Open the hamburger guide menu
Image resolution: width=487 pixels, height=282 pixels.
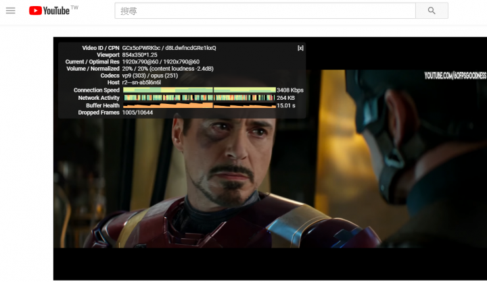[x=11, y=11]
